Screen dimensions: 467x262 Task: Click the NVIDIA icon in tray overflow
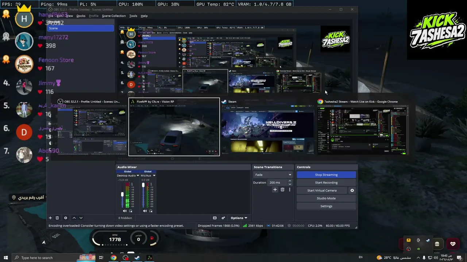click(x=418, y=249)
